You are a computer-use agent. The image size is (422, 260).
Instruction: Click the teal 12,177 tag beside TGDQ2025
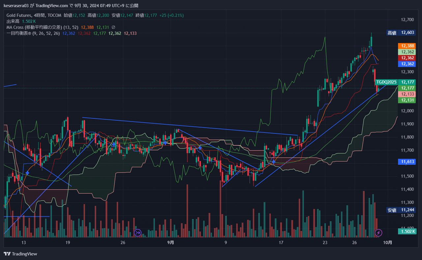pos(407,82)
